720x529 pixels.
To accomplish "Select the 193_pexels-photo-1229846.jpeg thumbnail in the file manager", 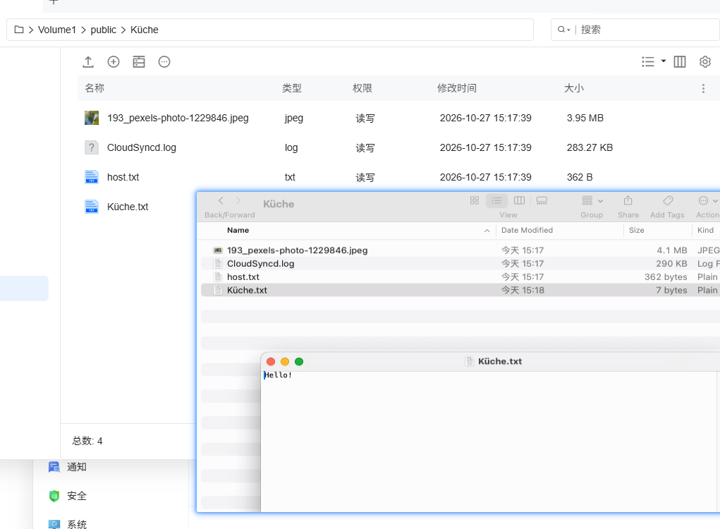I will click(92, 118).
